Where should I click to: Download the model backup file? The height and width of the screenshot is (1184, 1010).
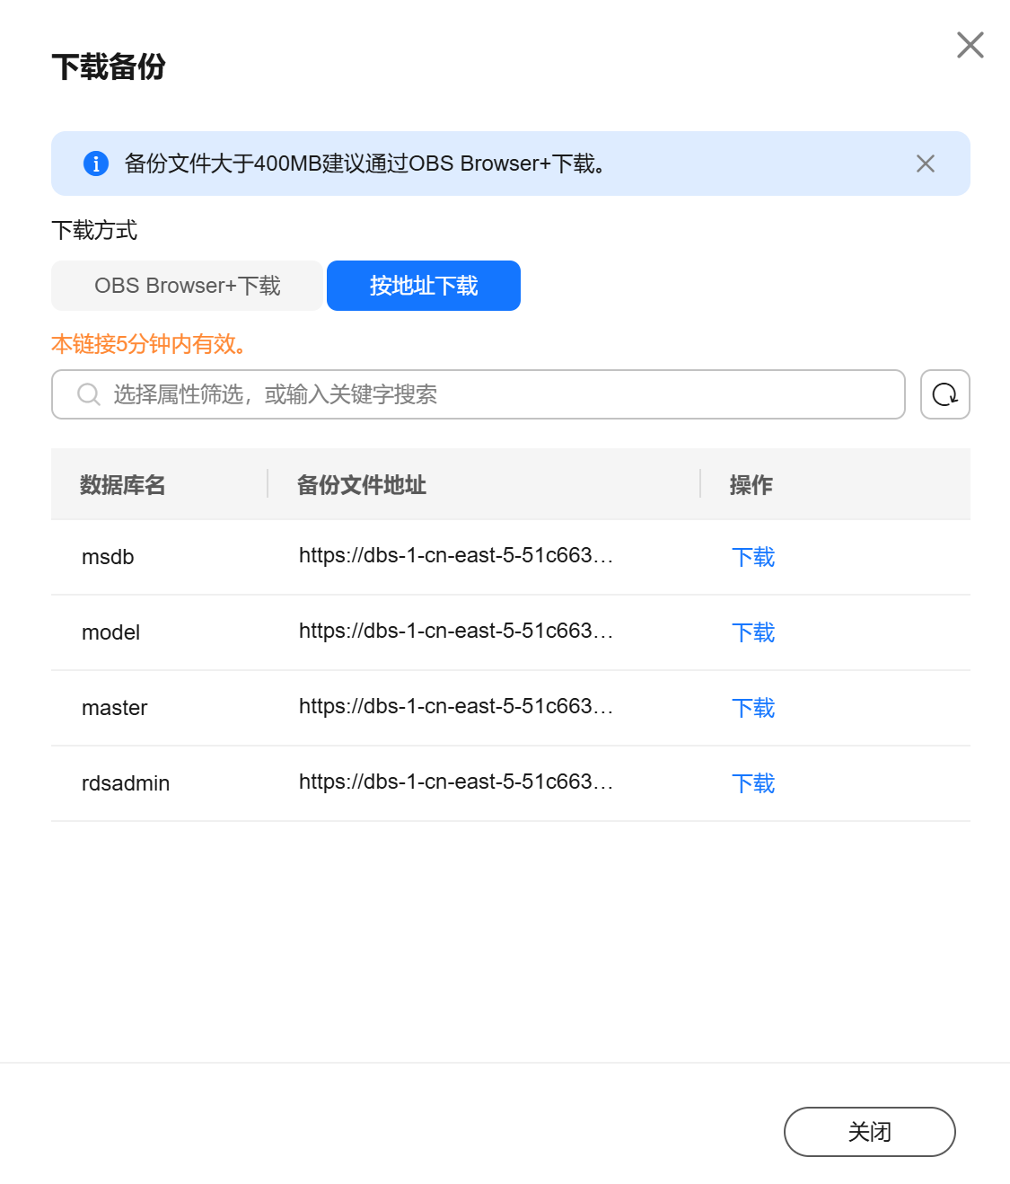(x=753, y=632)
